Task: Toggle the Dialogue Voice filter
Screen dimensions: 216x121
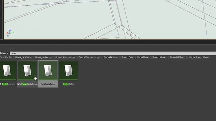Action: (x=23, y=57)
